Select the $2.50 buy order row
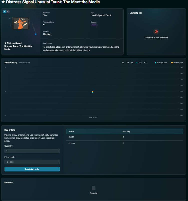The width and height of the screenshot is (188, 201). click(x=125, y=143)
